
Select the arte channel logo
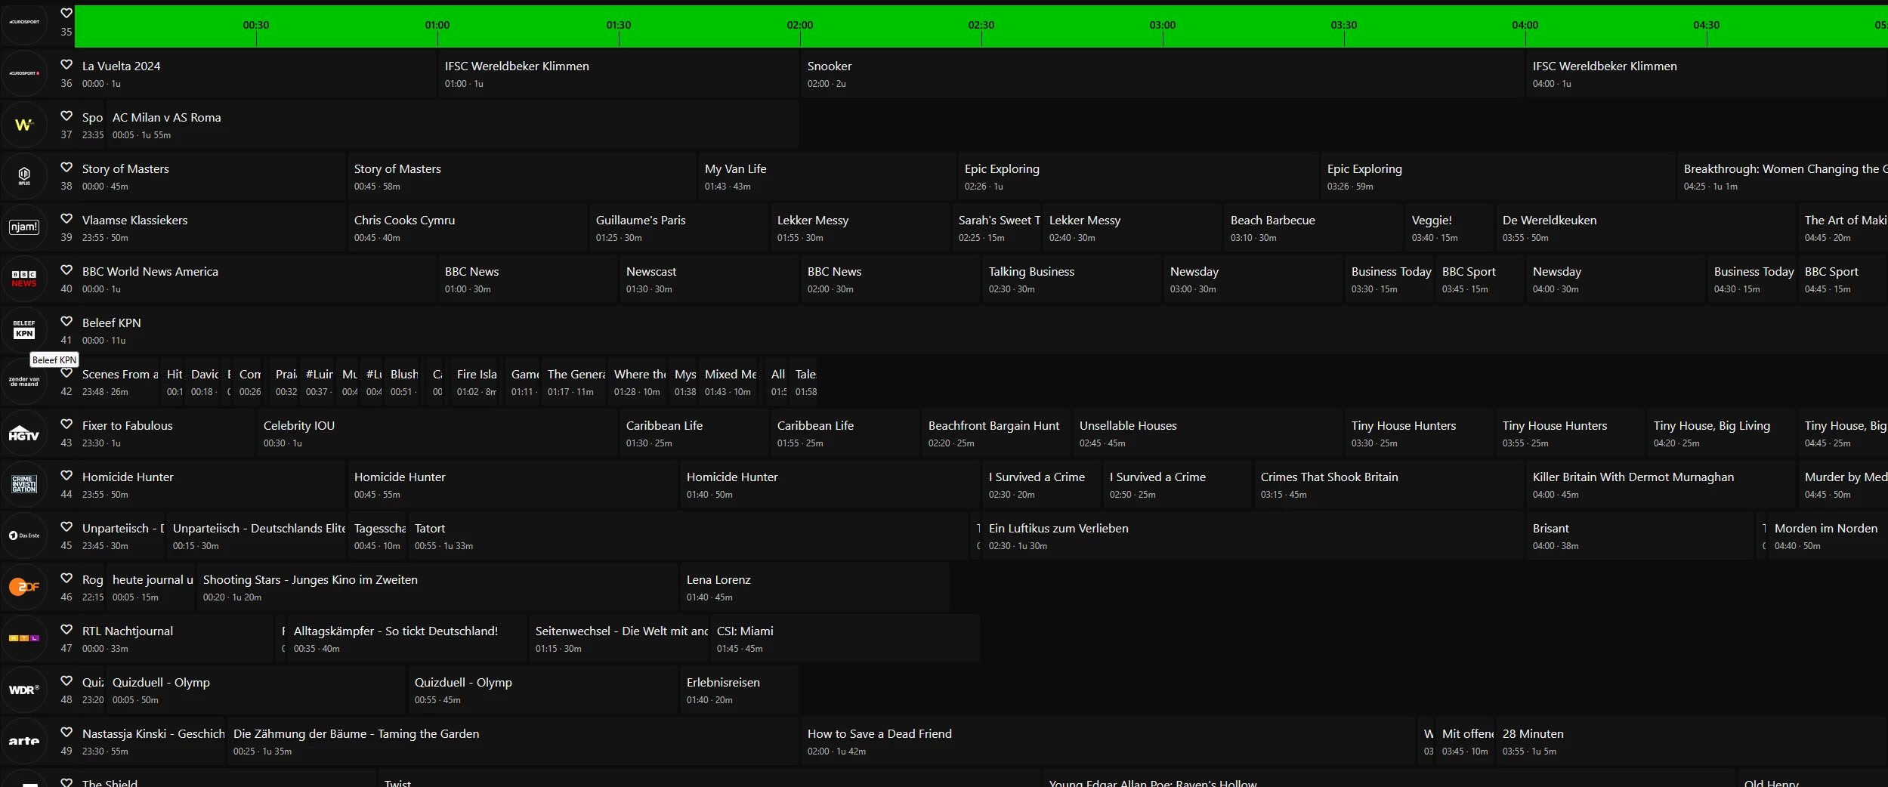click(24, 741)
